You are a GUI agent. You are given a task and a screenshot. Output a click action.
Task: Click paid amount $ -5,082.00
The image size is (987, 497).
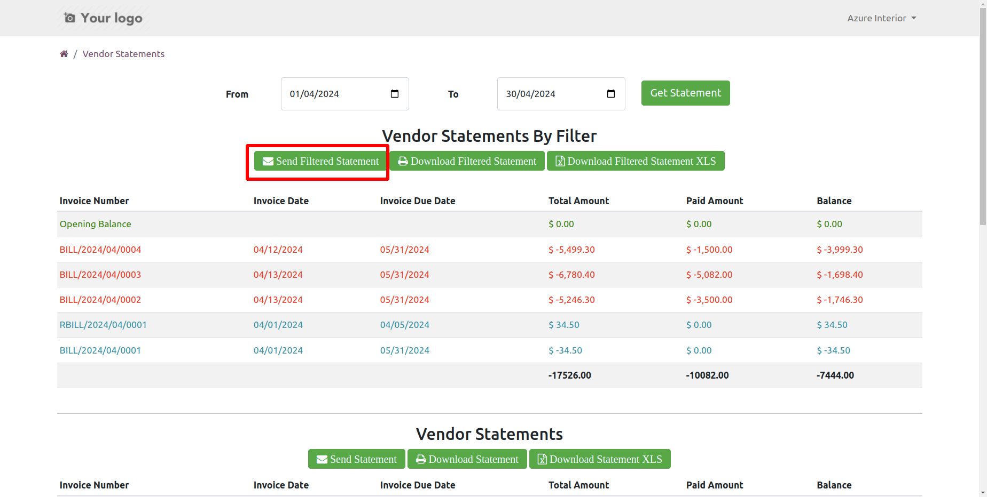pos(709,275)
